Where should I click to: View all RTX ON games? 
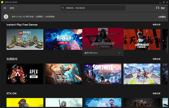coord(157,93)
